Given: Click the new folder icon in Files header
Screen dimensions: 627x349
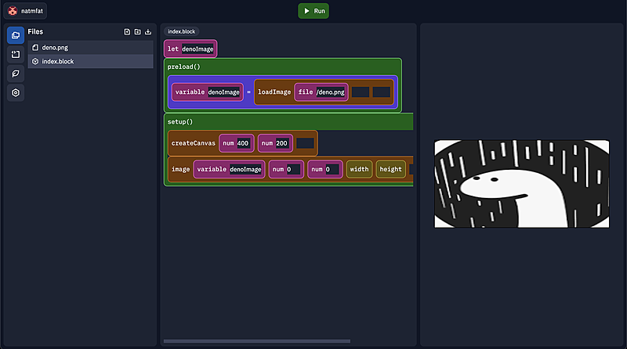Looking at the screenshot, I should coord(138,32).
